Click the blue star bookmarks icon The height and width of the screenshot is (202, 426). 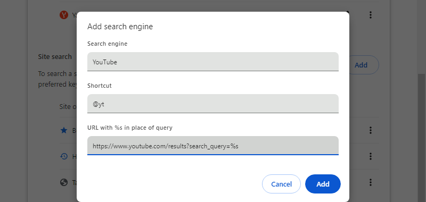pos(64,130)
